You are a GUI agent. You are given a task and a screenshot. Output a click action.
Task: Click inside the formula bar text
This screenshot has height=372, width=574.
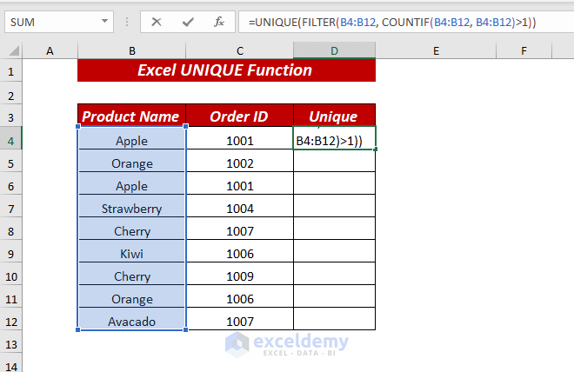click(392, 23)
